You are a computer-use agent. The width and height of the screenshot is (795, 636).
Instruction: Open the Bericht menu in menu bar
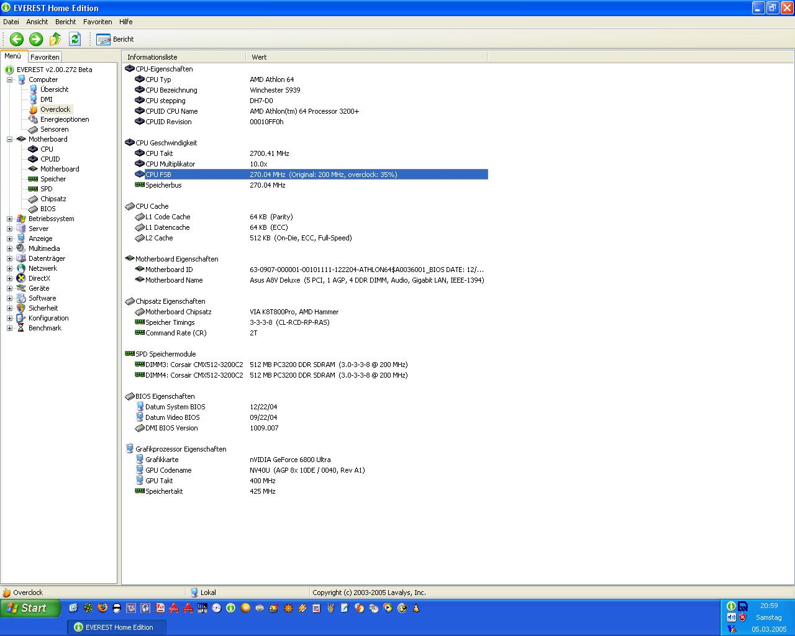pos(66,22)
